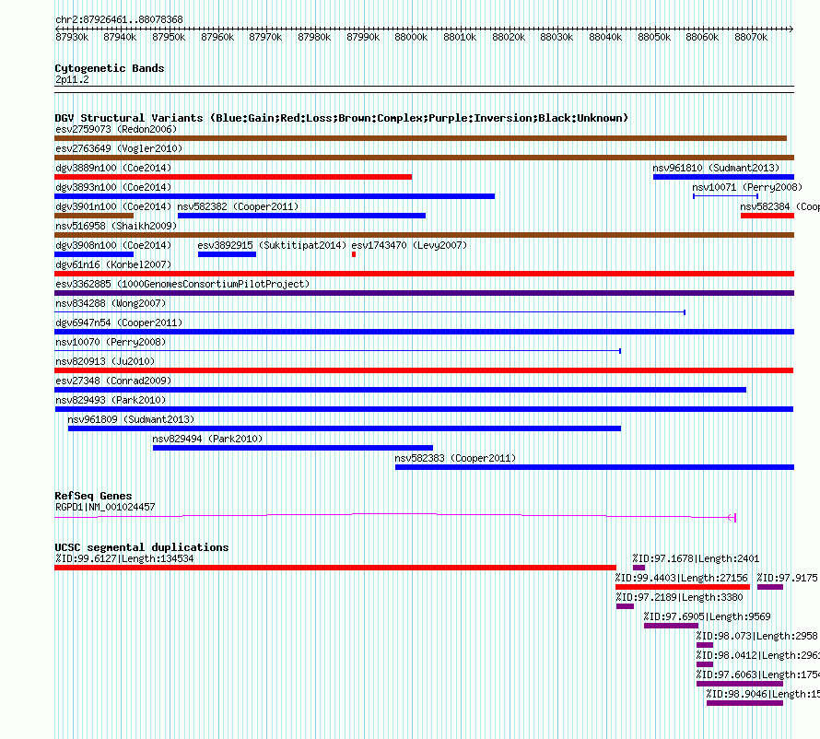Select esv3892915 (Suktitipat2014) variant label
The image size is (820, 739).
[272, 245]
